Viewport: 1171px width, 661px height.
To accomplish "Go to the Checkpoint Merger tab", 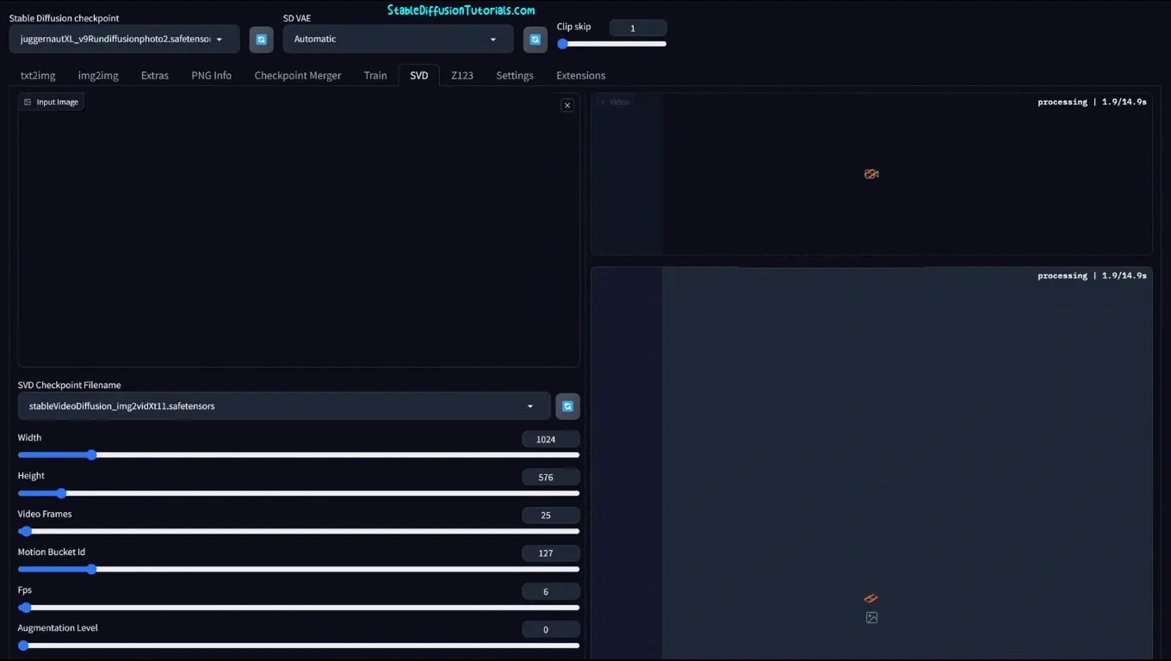I will (x=298, y=76).
